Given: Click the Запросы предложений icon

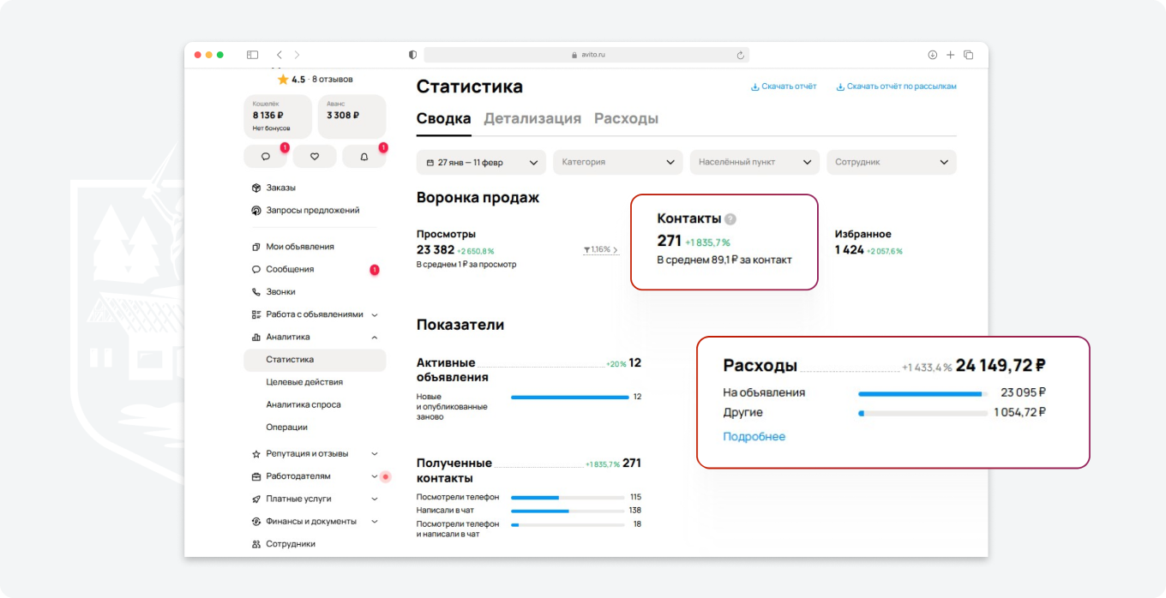Looking at the screenshot, I should [x=255, y=211].
